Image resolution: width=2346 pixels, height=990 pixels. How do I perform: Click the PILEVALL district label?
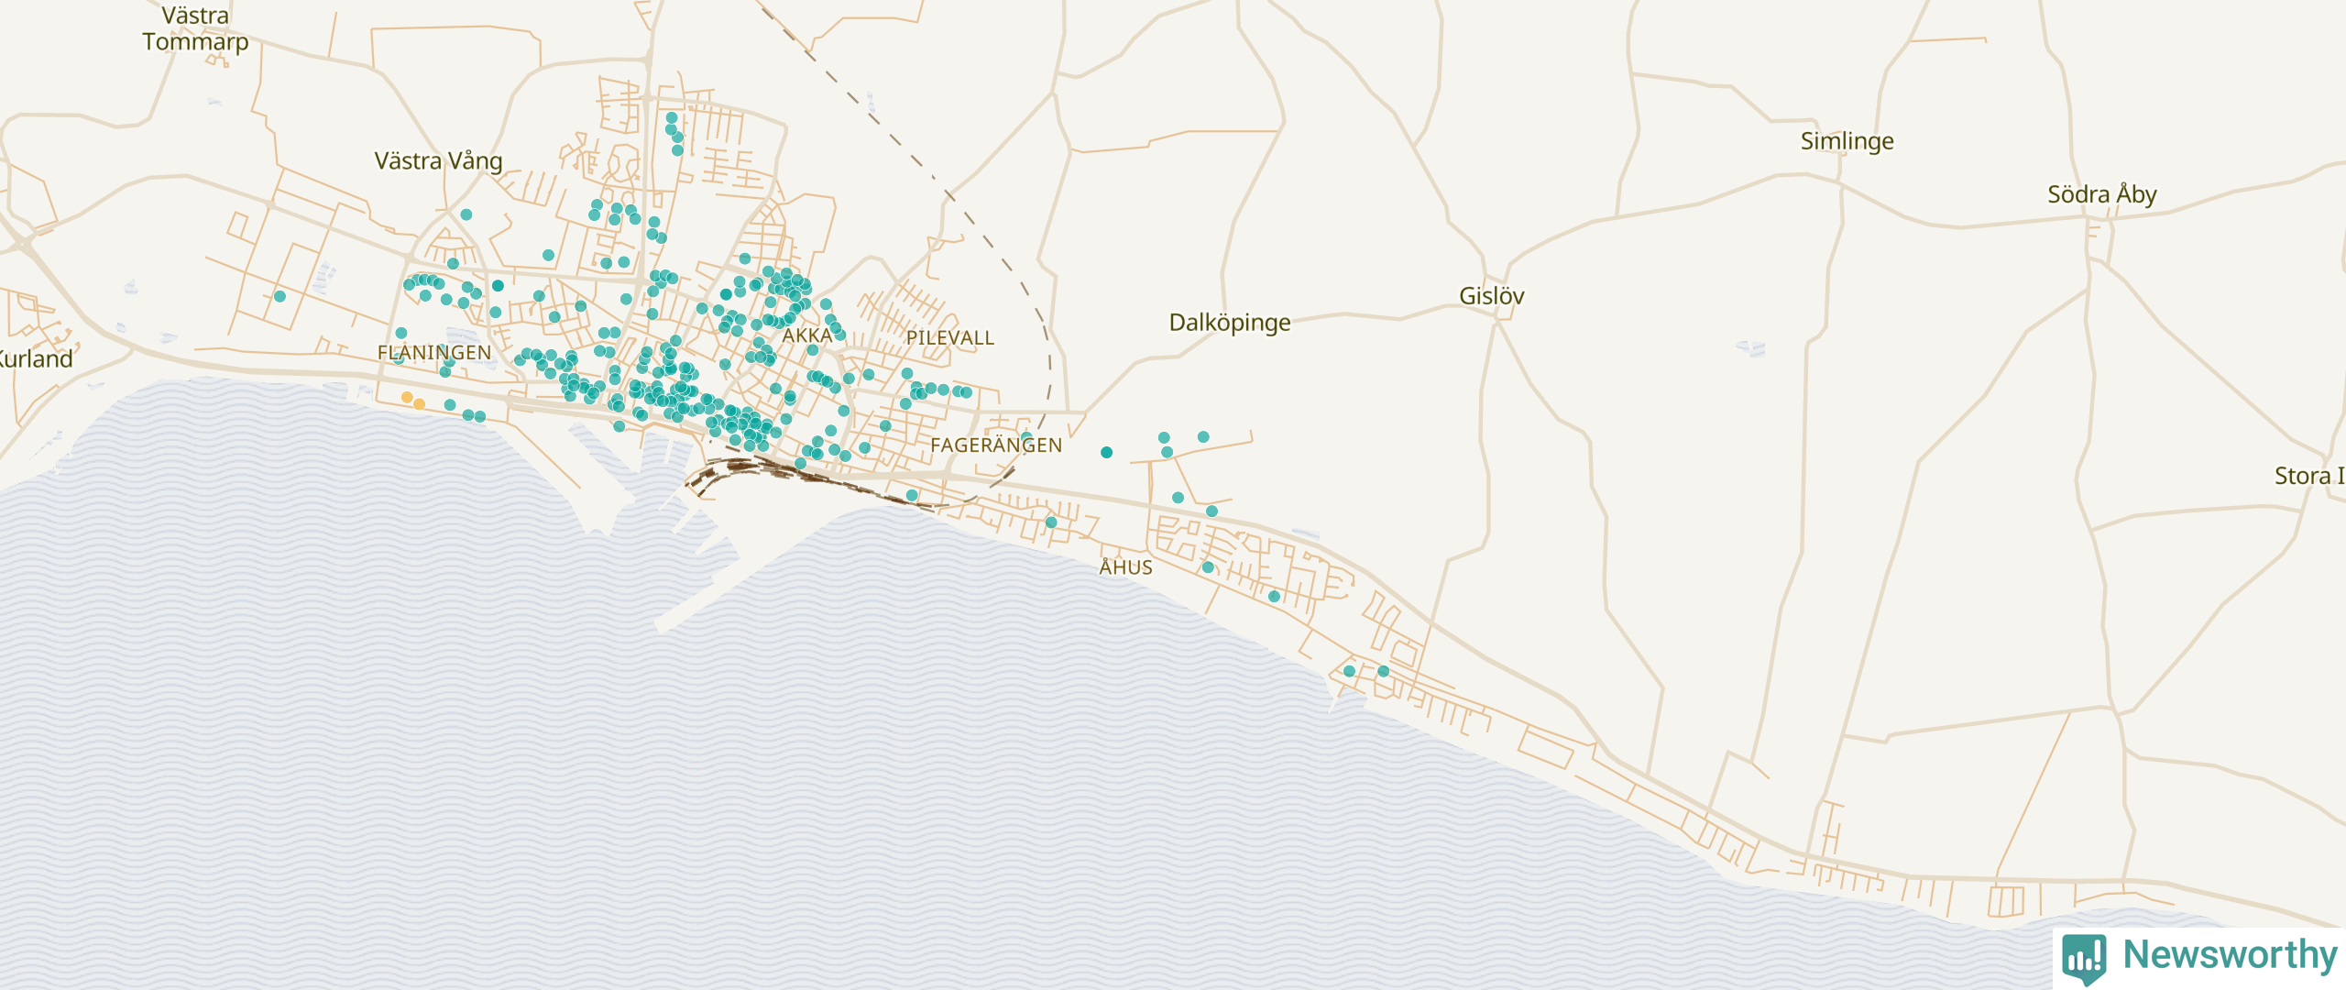click(x=949, y=338)
